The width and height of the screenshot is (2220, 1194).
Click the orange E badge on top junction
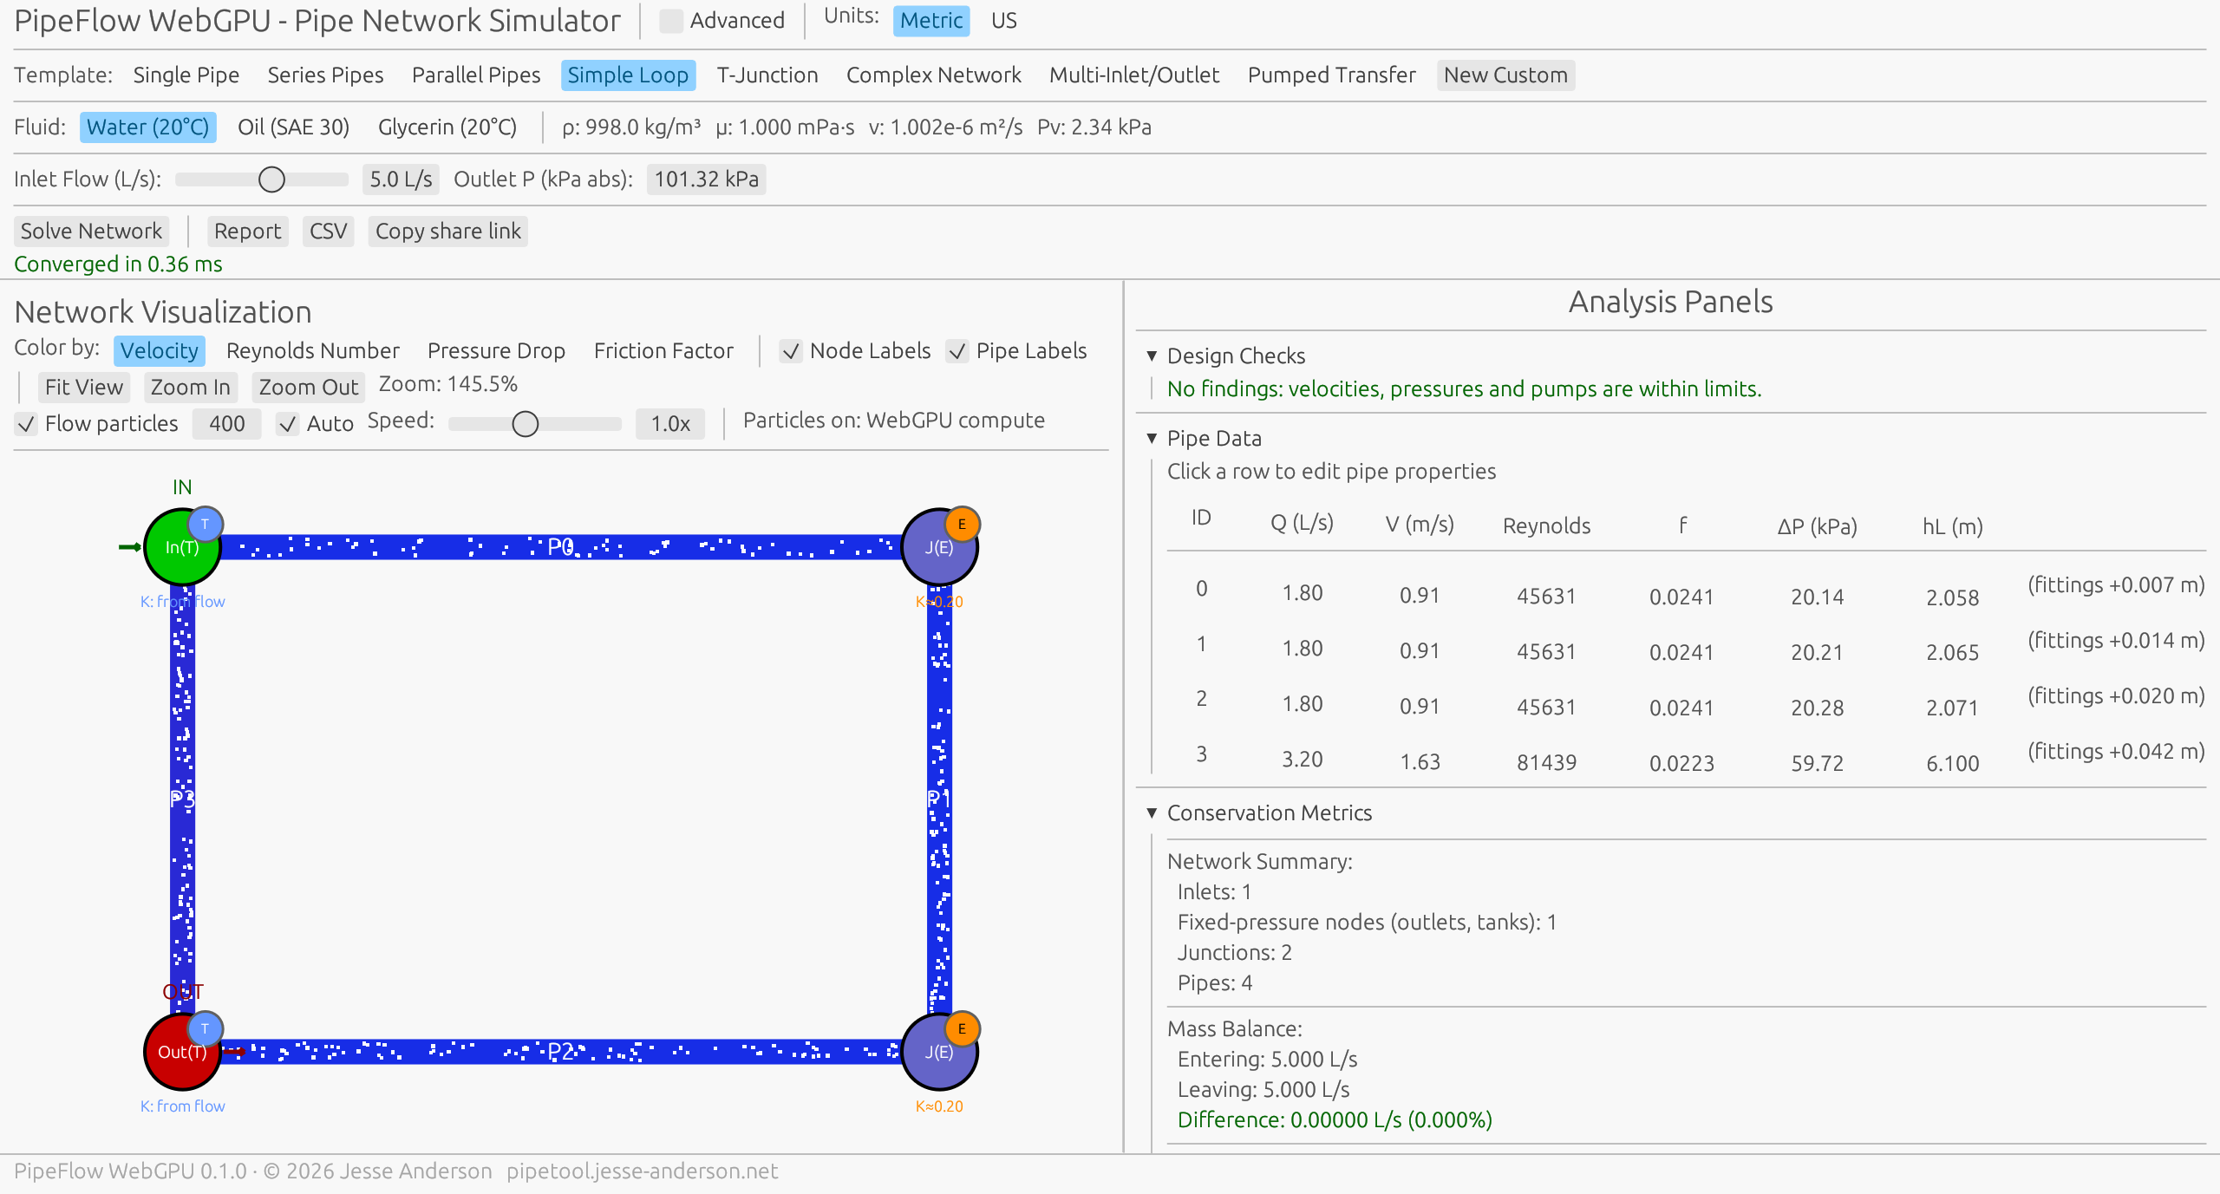point(962,524)
